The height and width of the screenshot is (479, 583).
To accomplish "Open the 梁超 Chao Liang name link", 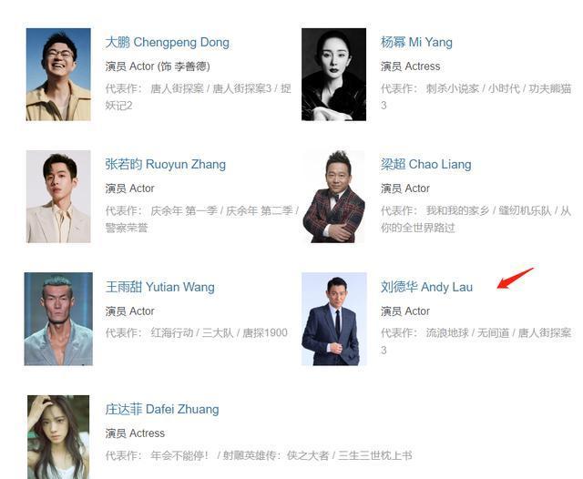I will 426,164.
